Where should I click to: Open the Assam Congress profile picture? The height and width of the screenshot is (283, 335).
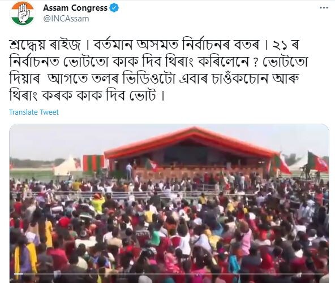pyautogui.click(x=23, y=13)
